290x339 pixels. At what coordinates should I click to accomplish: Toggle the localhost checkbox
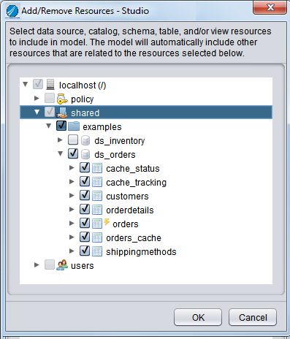tap(38, 84)
